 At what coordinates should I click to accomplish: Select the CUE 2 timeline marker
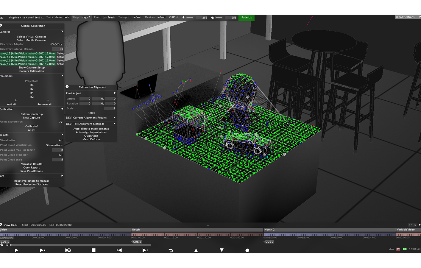[x=137, y=242]
